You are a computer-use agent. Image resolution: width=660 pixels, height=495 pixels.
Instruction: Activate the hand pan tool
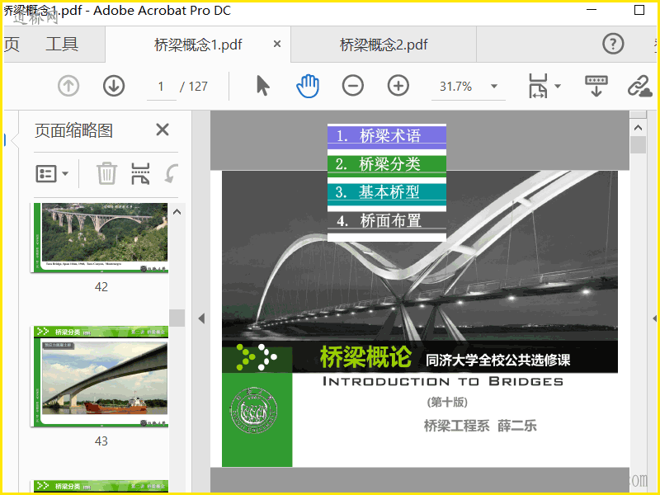pyautogui.click(x=308, y=86)
